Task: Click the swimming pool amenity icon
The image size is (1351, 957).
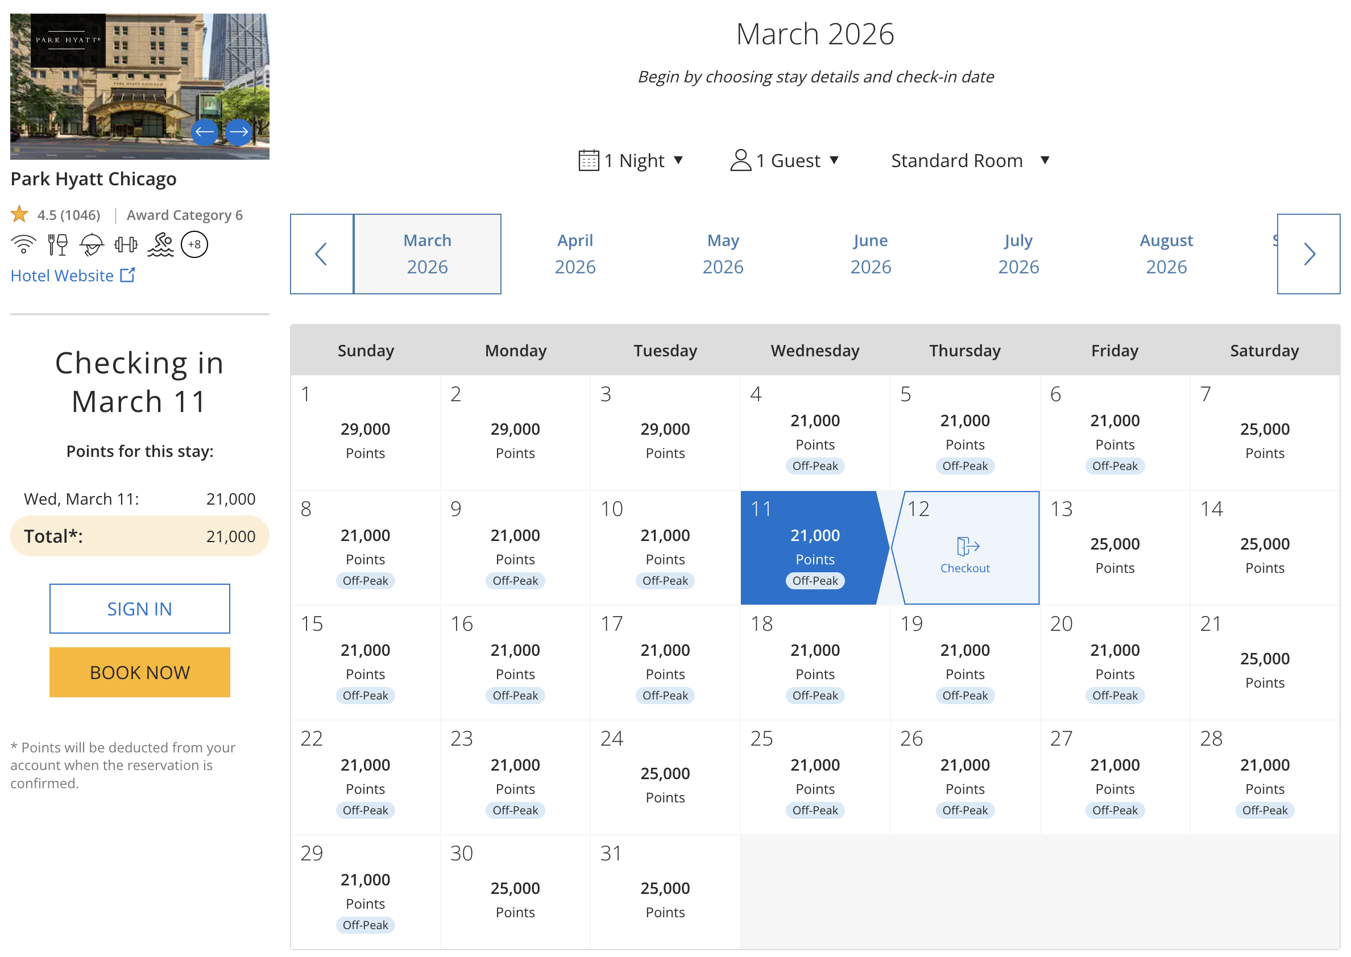Action: pyautogui.click(x=160, y=244)
